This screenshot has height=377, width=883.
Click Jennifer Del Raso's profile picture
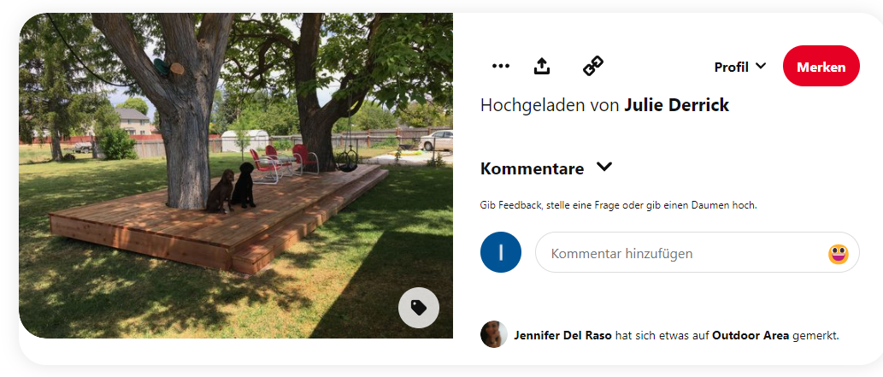click(494, 334)
